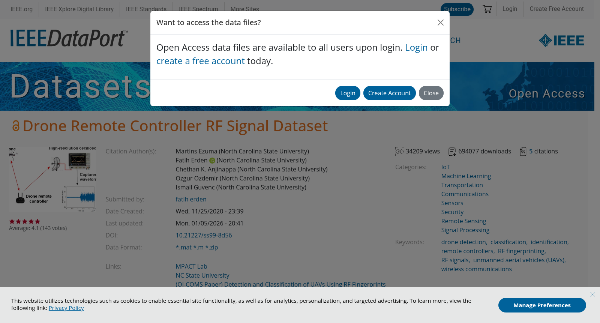This screenshot has width=600, height=323.
Task: Click the '34209 views' text
Action: click(x=423, y=152)
